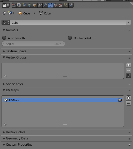Click the F fake user button
Screen dimensions: 133x149
coord(128,22)
